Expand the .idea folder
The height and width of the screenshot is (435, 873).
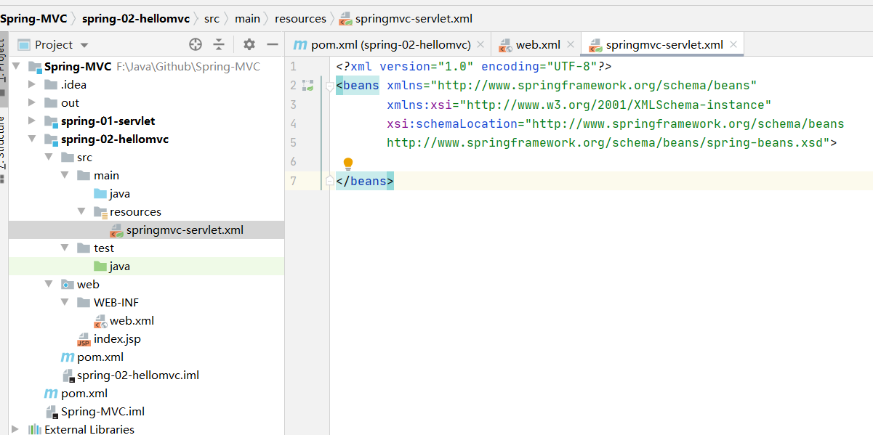[x=31, y=85]
